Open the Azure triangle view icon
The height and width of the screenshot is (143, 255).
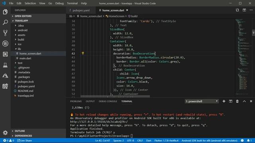pyautogui.click(x=5, y=75)
